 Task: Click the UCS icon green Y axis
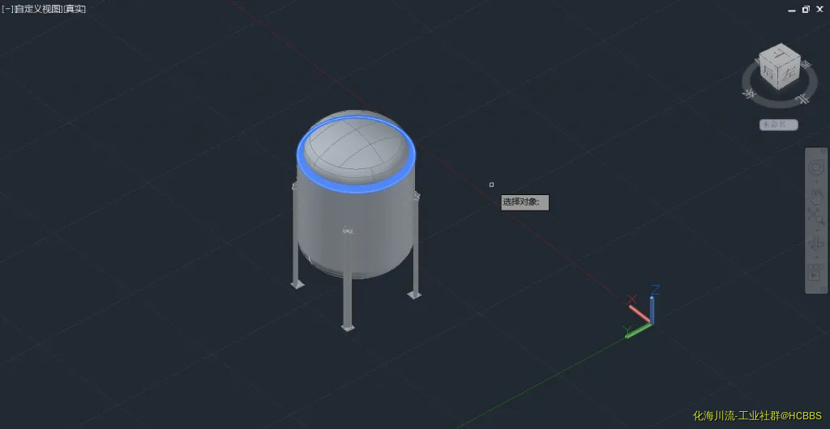click(x=637, y=331)
